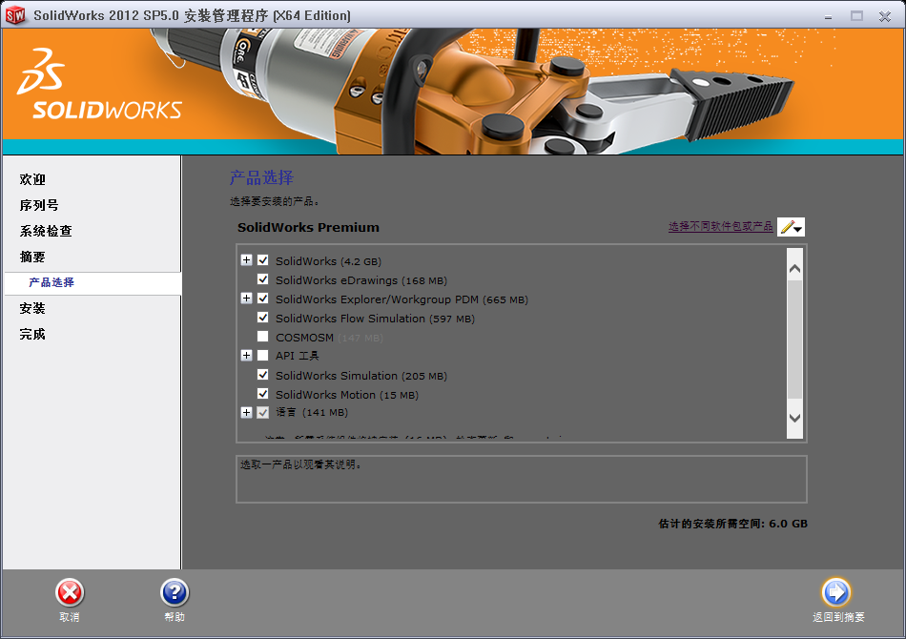Click the estimated space 6.0 GB text
906x639 pixels.
tap(733, 524)
